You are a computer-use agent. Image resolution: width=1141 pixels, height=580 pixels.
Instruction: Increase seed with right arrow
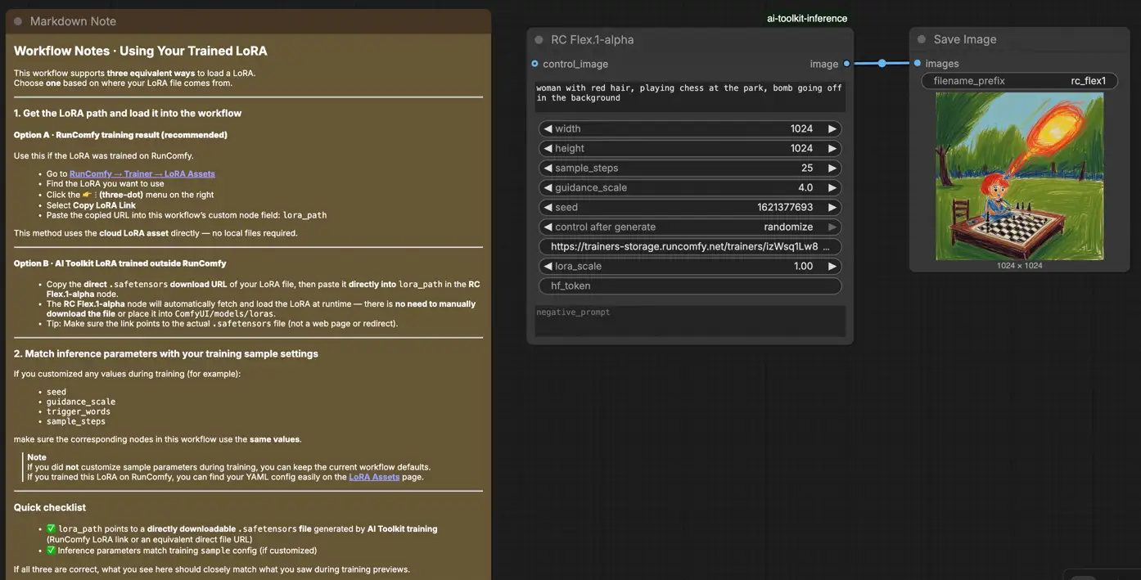coord(832,207)
